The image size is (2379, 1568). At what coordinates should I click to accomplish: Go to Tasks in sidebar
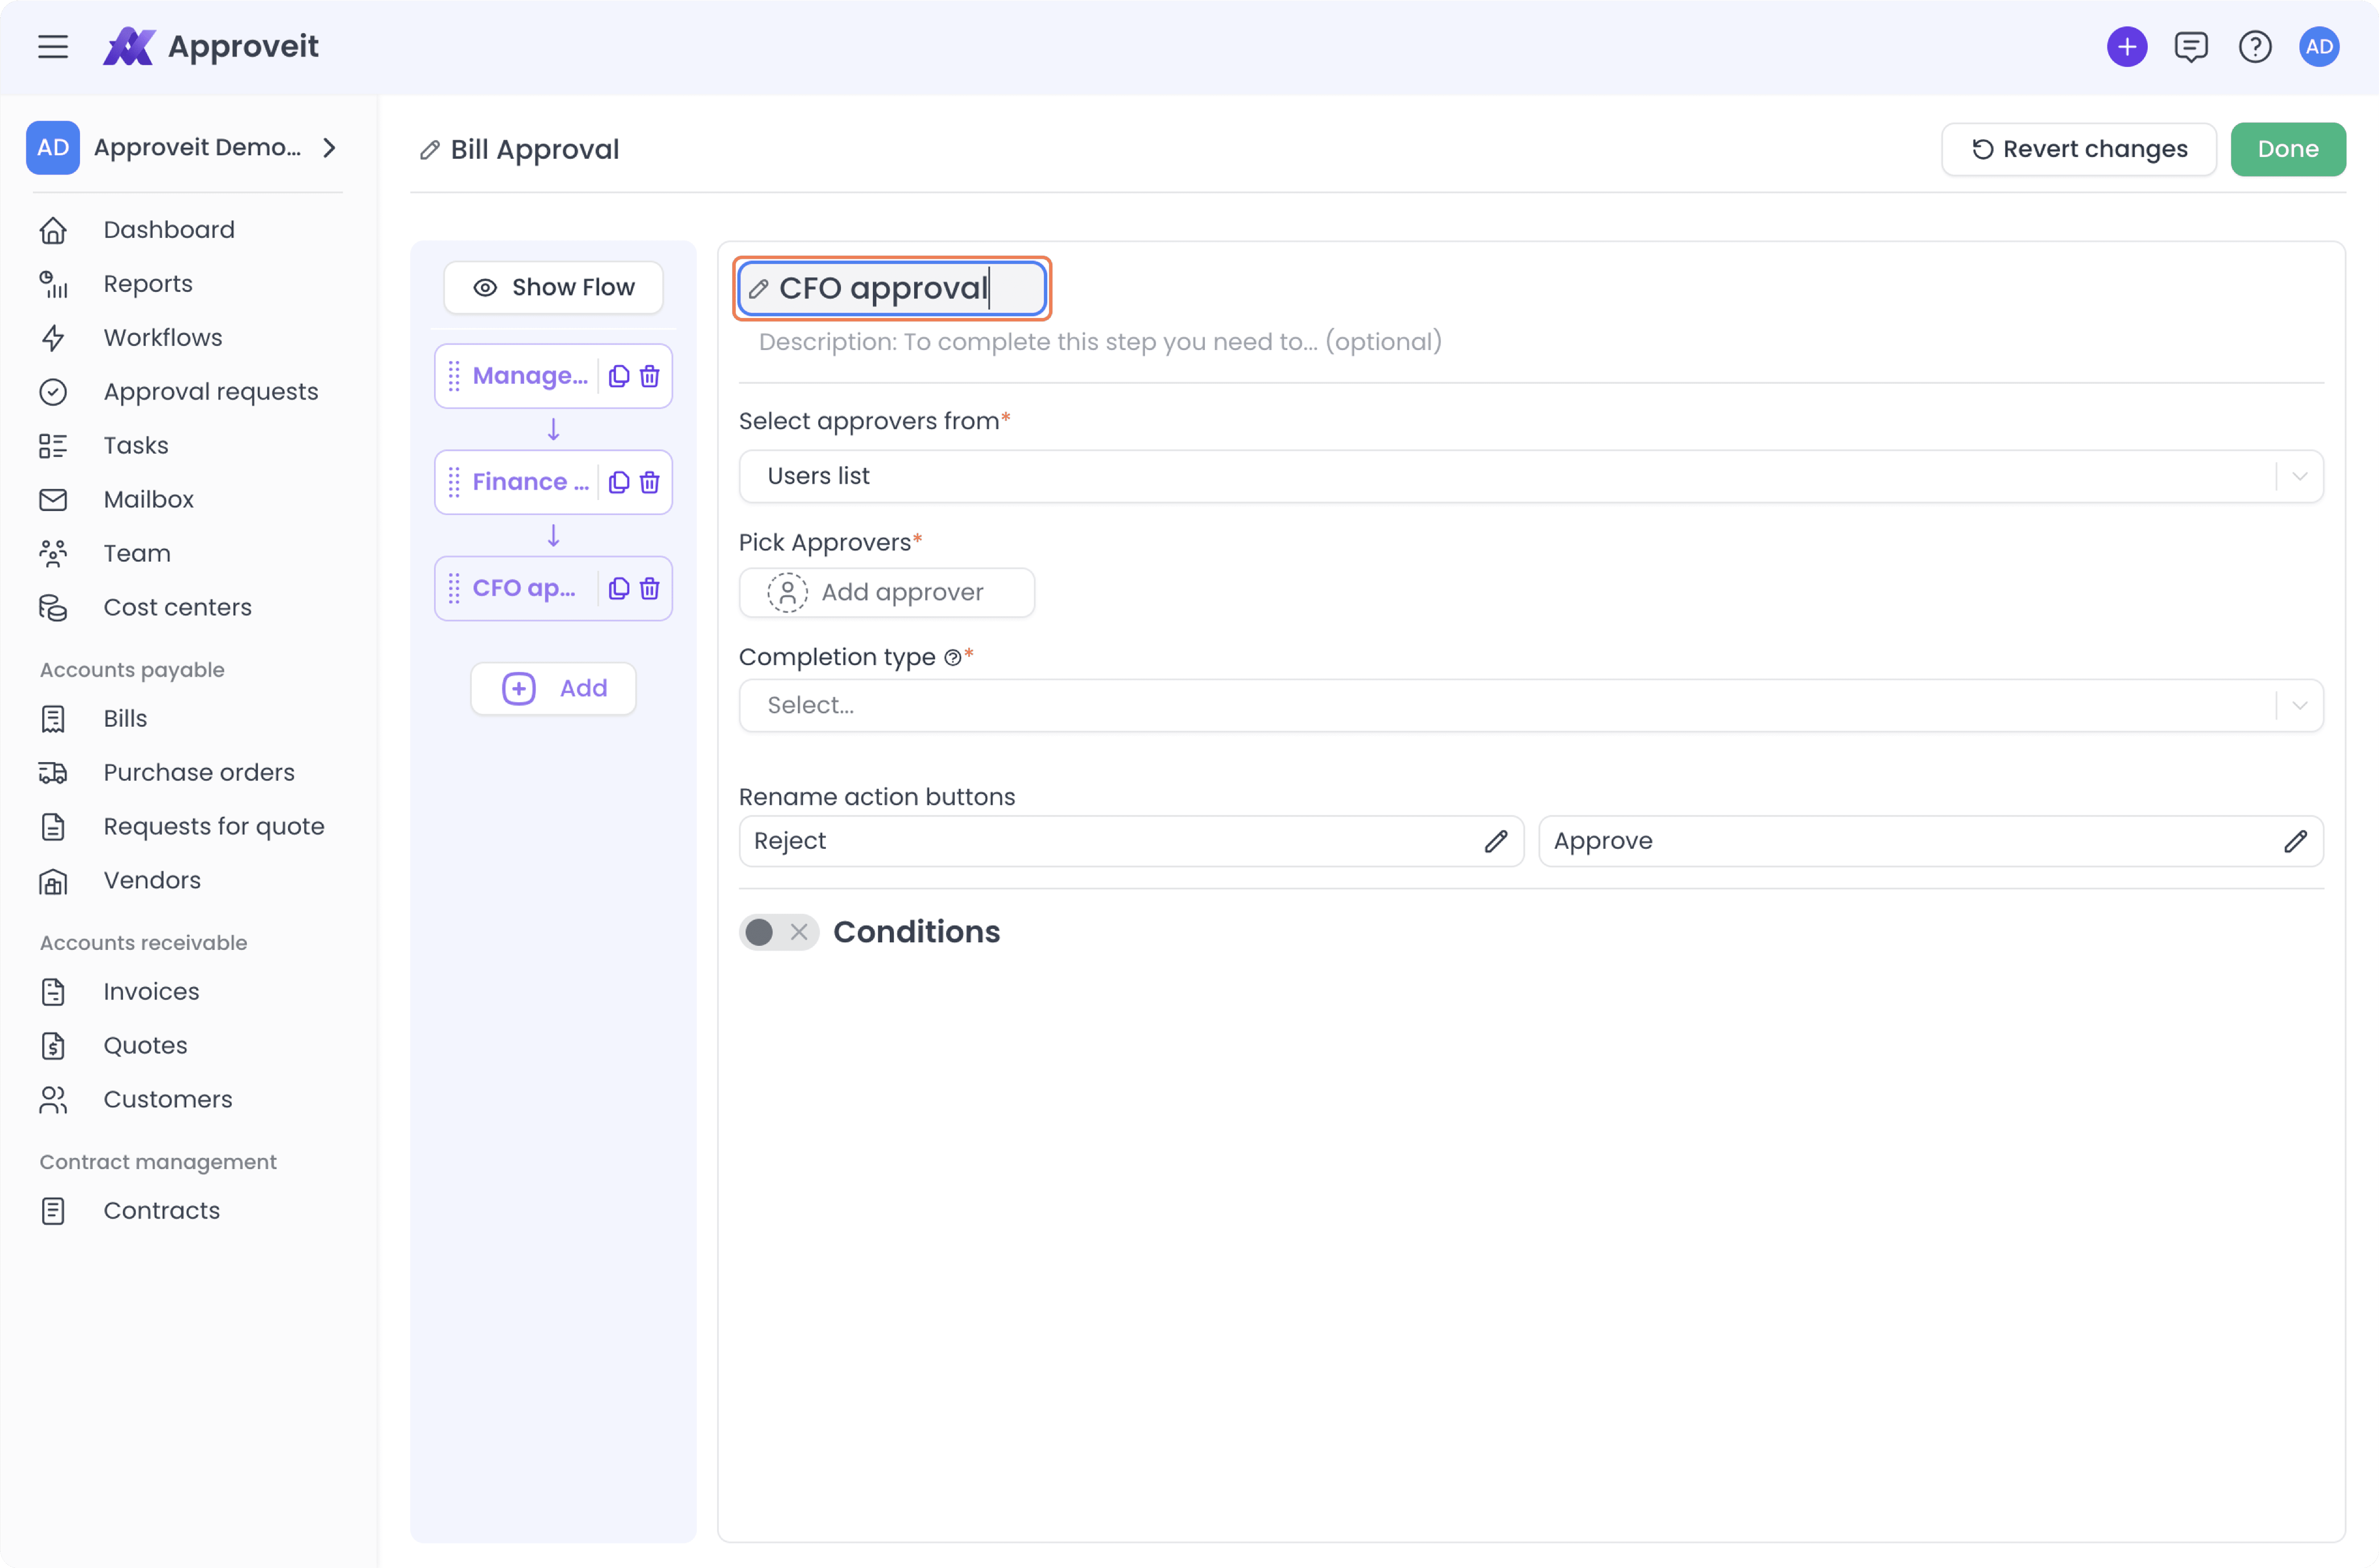136,446
